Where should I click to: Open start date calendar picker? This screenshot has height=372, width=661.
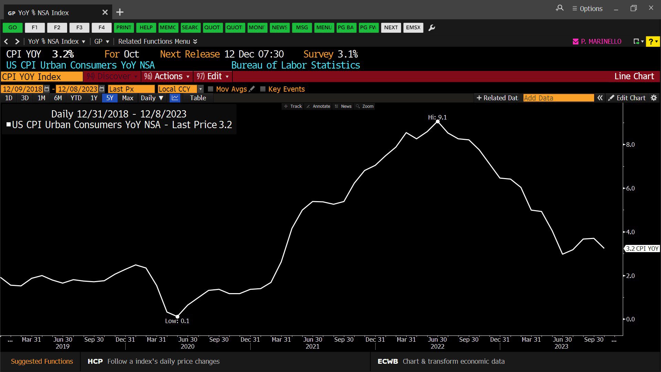tap(47, 89)
